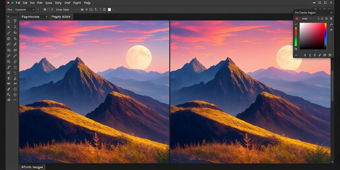Click the list-lines icon left of white swatch
Image resolution: width=340 pixels, height=170 pixels.
[104, 10]
